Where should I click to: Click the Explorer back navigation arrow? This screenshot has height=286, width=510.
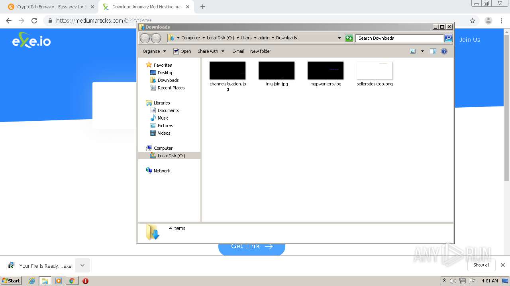pos(145,38)
